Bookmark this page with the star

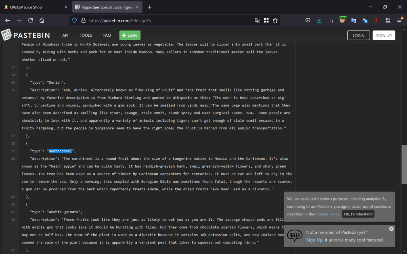coord(275,20)
